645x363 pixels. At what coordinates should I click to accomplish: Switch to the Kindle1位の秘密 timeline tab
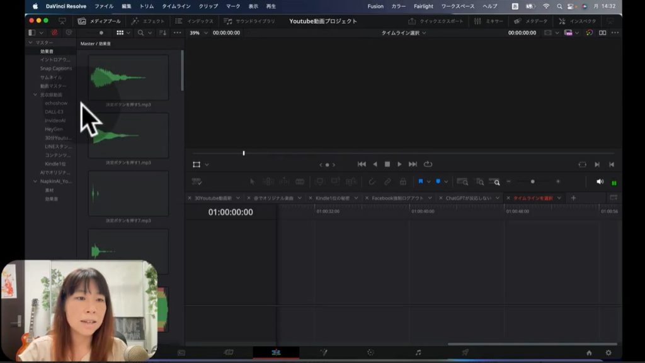click(333, 198)
